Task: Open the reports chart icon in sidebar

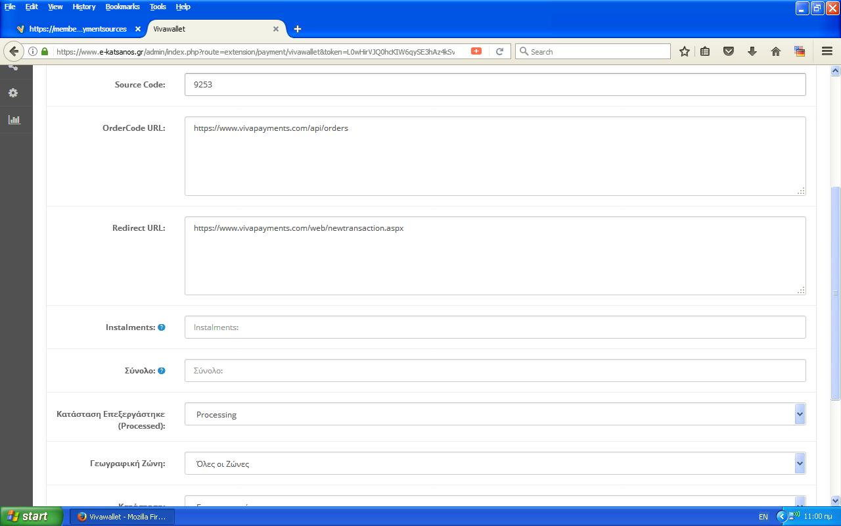Action: tap(14, 120)
